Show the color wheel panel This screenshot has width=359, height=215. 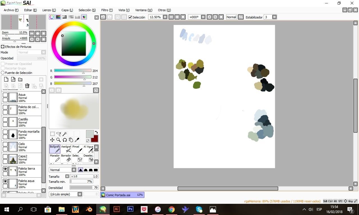52,17
